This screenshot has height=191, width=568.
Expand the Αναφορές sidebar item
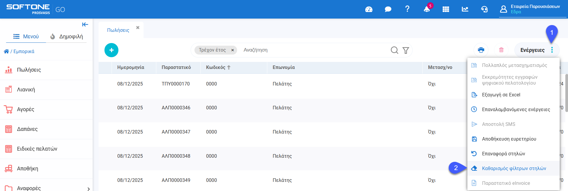pyautogui.click(x=88, y=189)
